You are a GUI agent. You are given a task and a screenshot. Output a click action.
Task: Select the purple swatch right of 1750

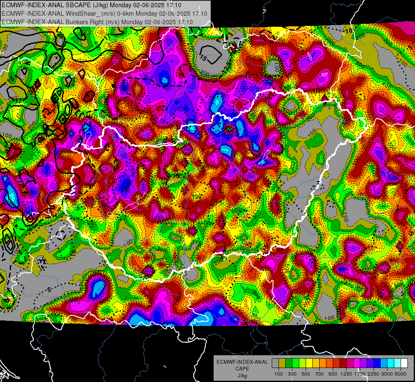coord(363,363)
